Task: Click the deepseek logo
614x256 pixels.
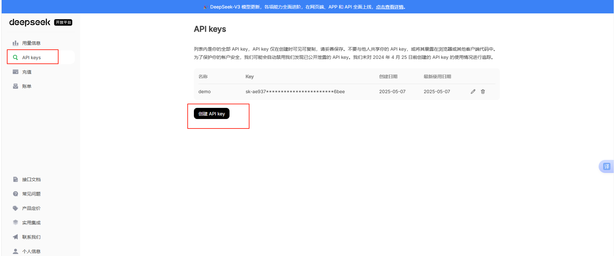Action: (x=30, y=22)
